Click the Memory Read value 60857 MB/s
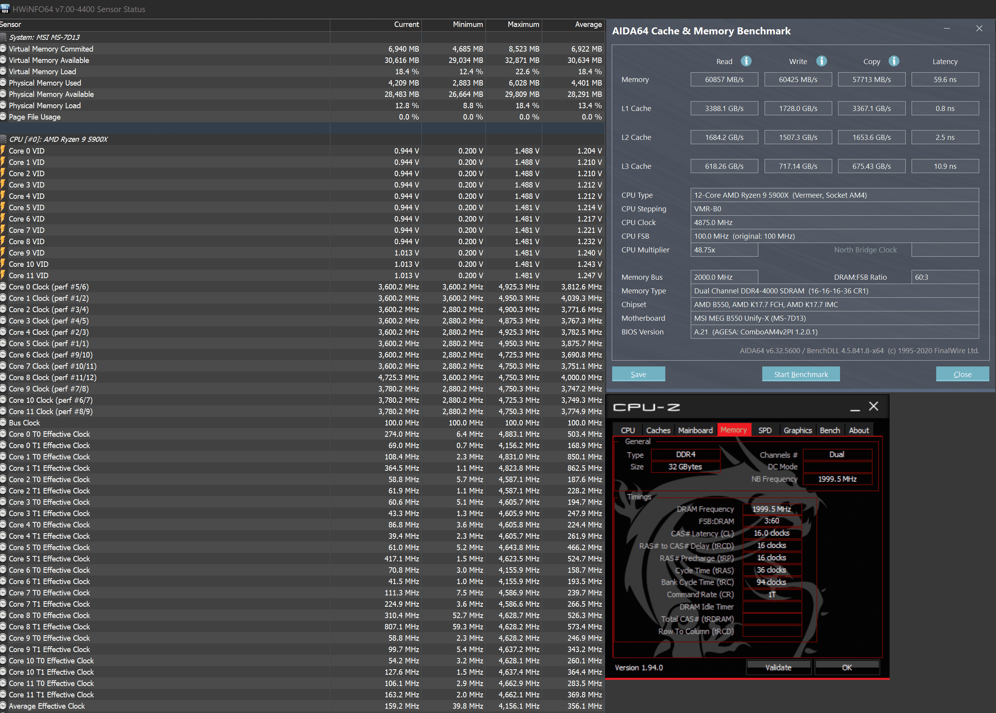 tap(724, 79)
